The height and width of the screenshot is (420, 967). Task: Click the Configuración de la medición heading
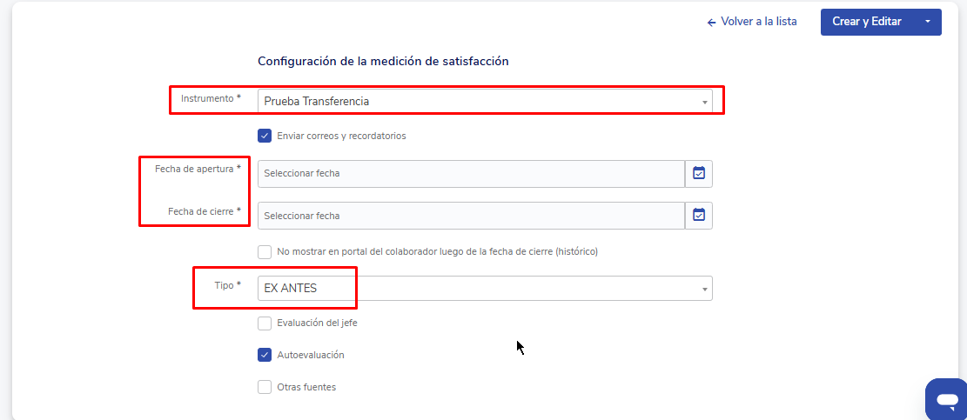coord(383,62)
